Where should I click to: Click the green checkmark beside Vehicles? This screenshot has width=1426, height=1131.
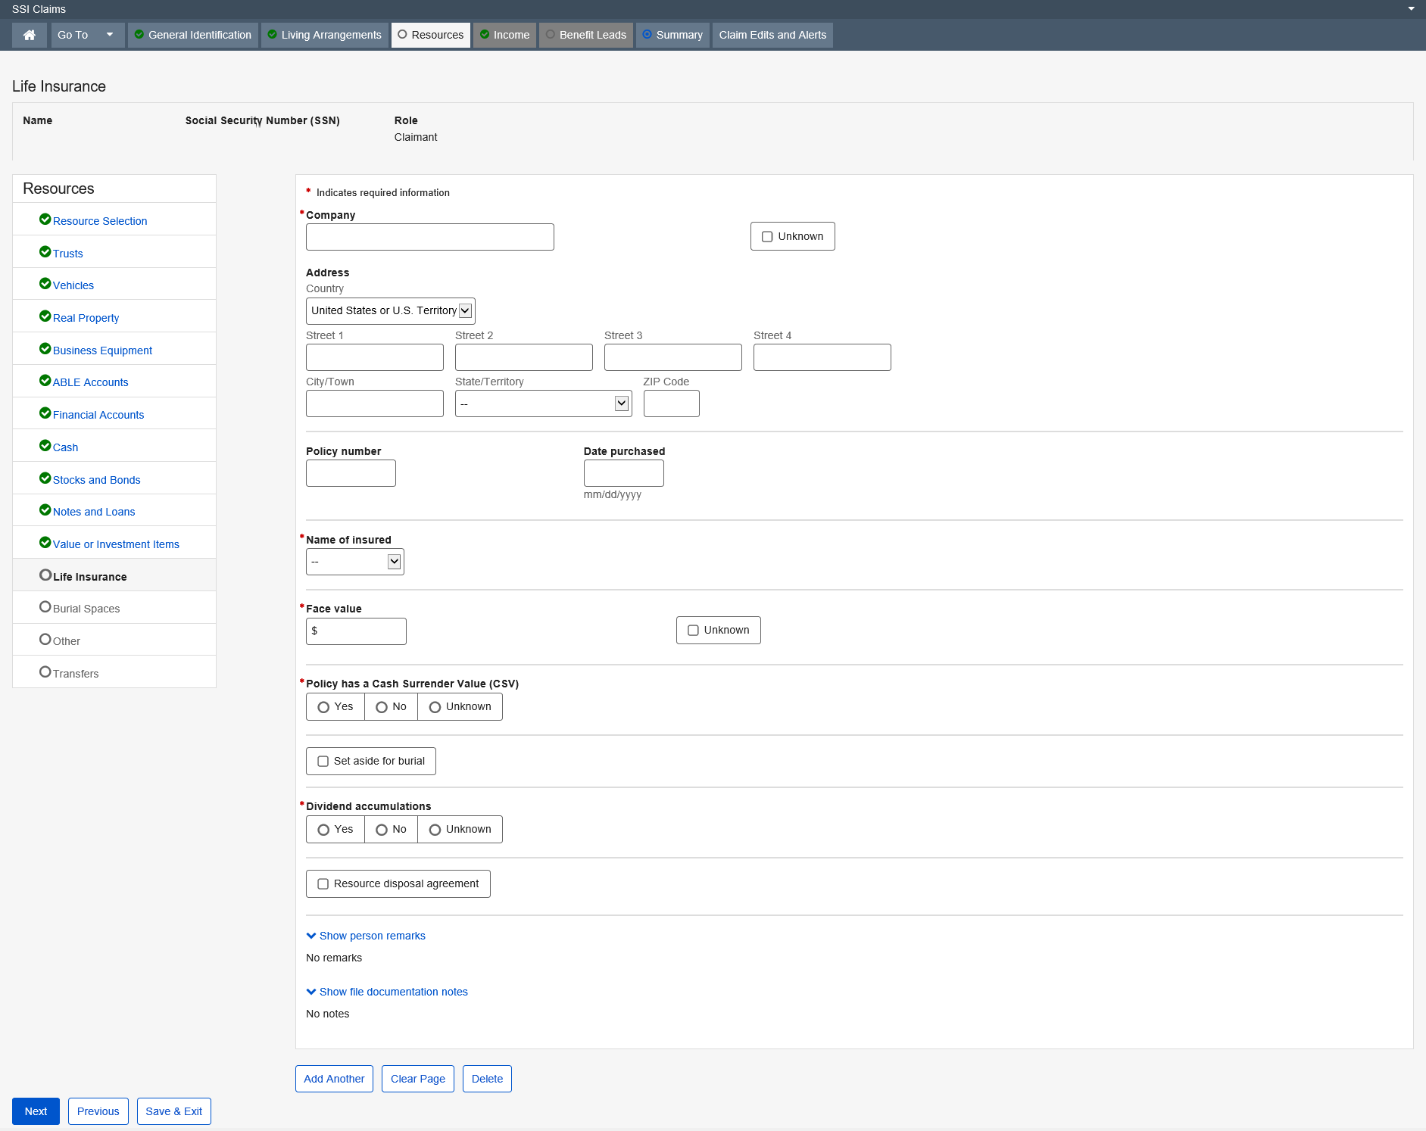pos(45,284)
